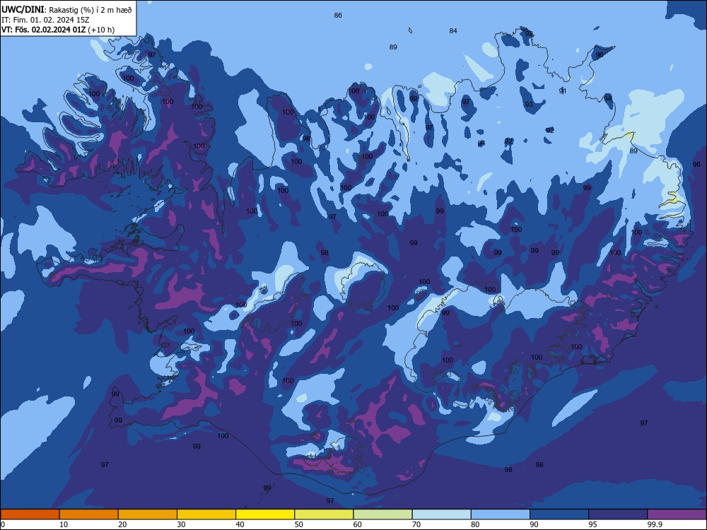
Task: Click the value 93 in the northeast
Action: click(529, 105)
